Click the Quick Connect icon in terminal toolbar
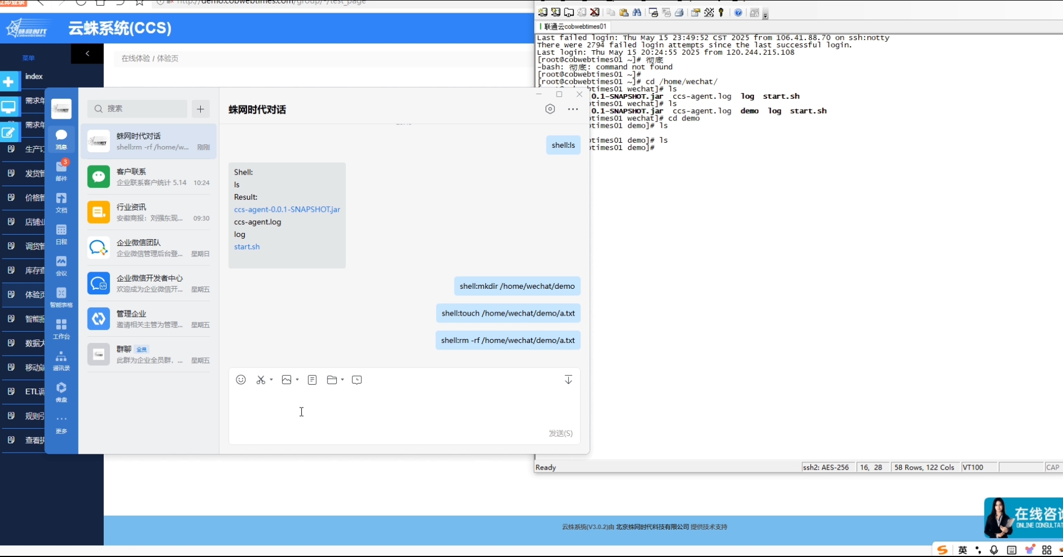Image resolution: width=1063 pixels, height=557 pixels. click(555, 12)
